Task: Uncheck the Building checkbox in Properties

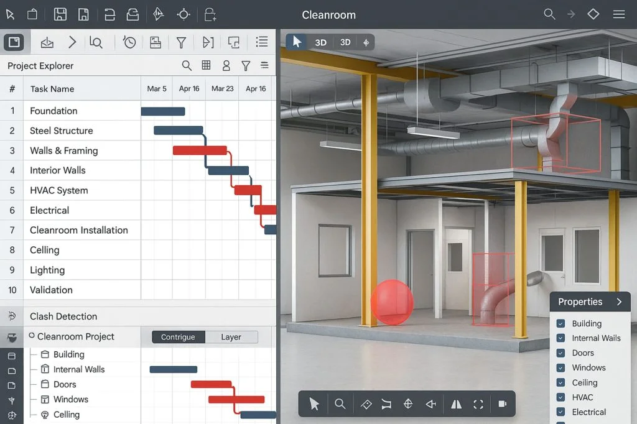Action: coord(560,324)
